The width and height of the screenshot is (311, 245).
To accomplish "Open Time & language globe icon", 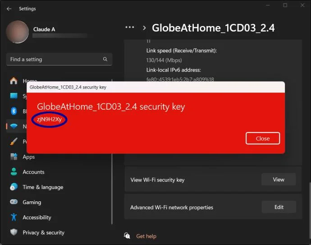I will click(14, 187).
